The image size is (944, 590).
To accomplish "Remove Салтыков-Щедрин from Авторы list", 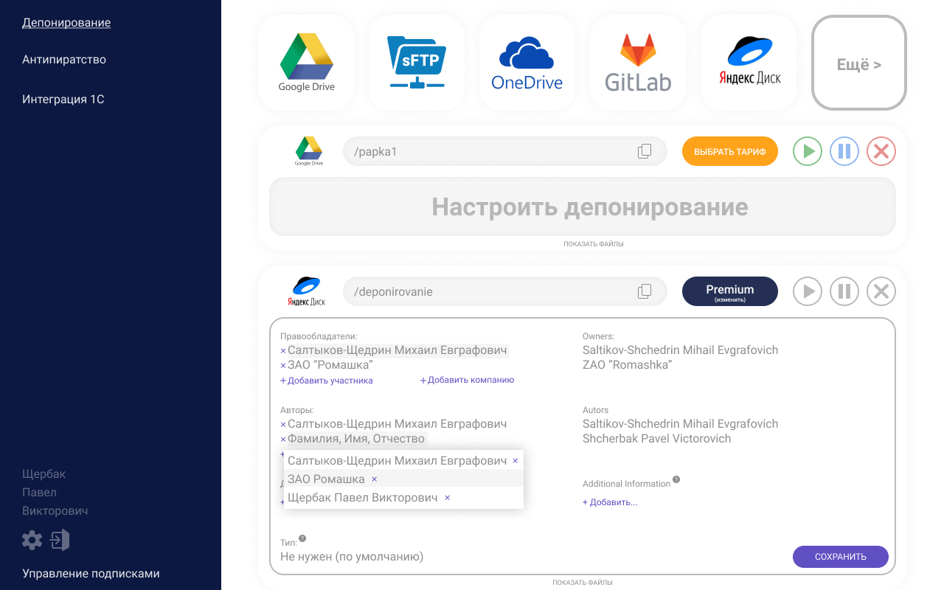I will (283, 425).
